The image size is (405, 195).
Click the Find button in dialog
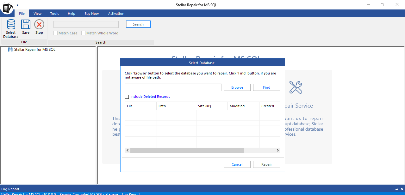coord(266,87)
